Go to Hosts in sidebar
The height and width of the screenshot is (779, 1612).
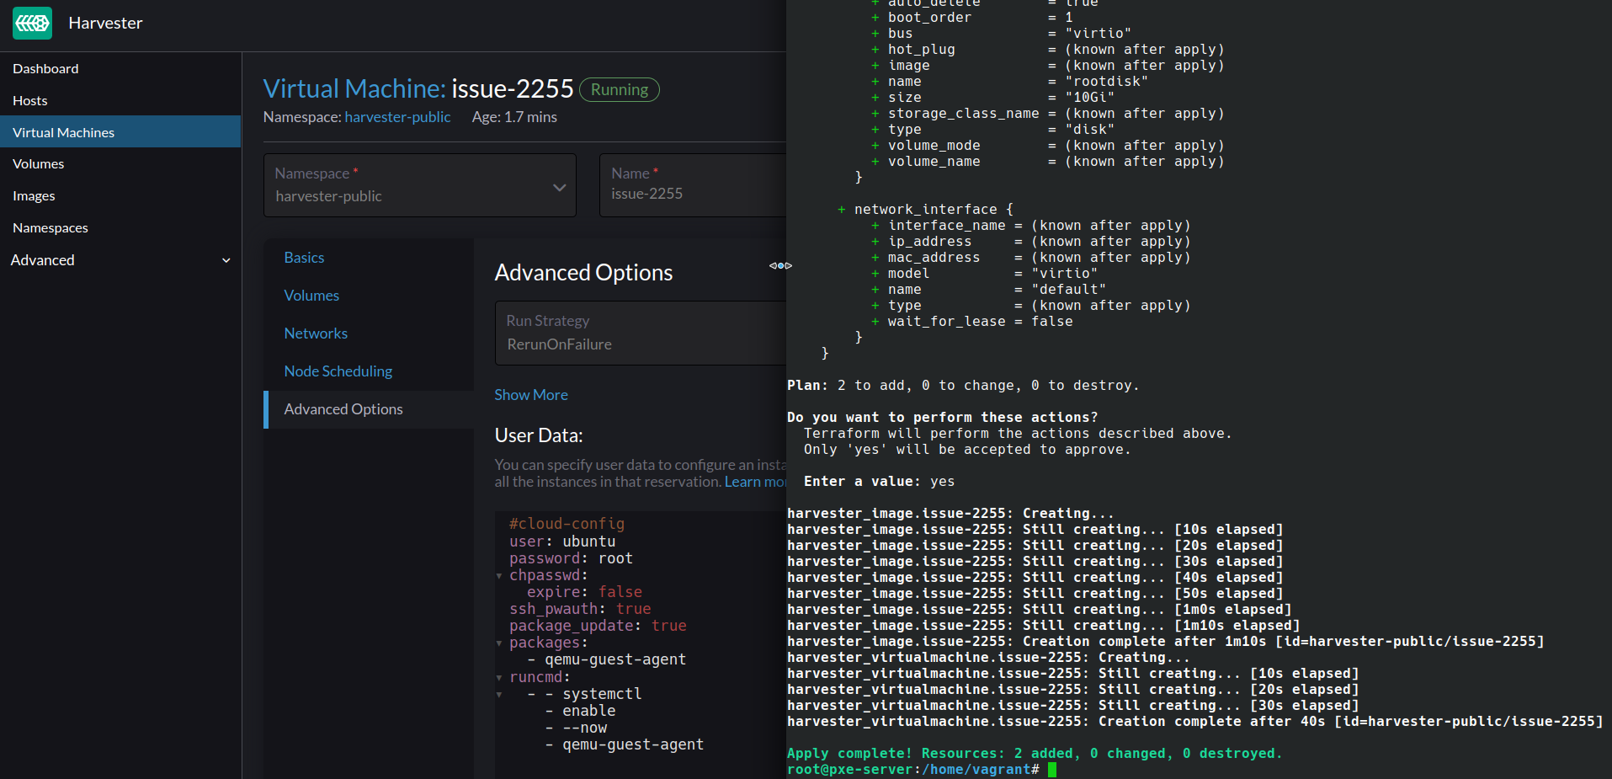30,101
